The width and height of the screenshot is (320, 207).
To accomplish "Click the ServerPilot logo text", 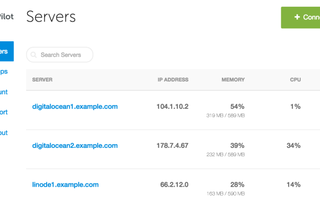I will click(x=7, y=17).
